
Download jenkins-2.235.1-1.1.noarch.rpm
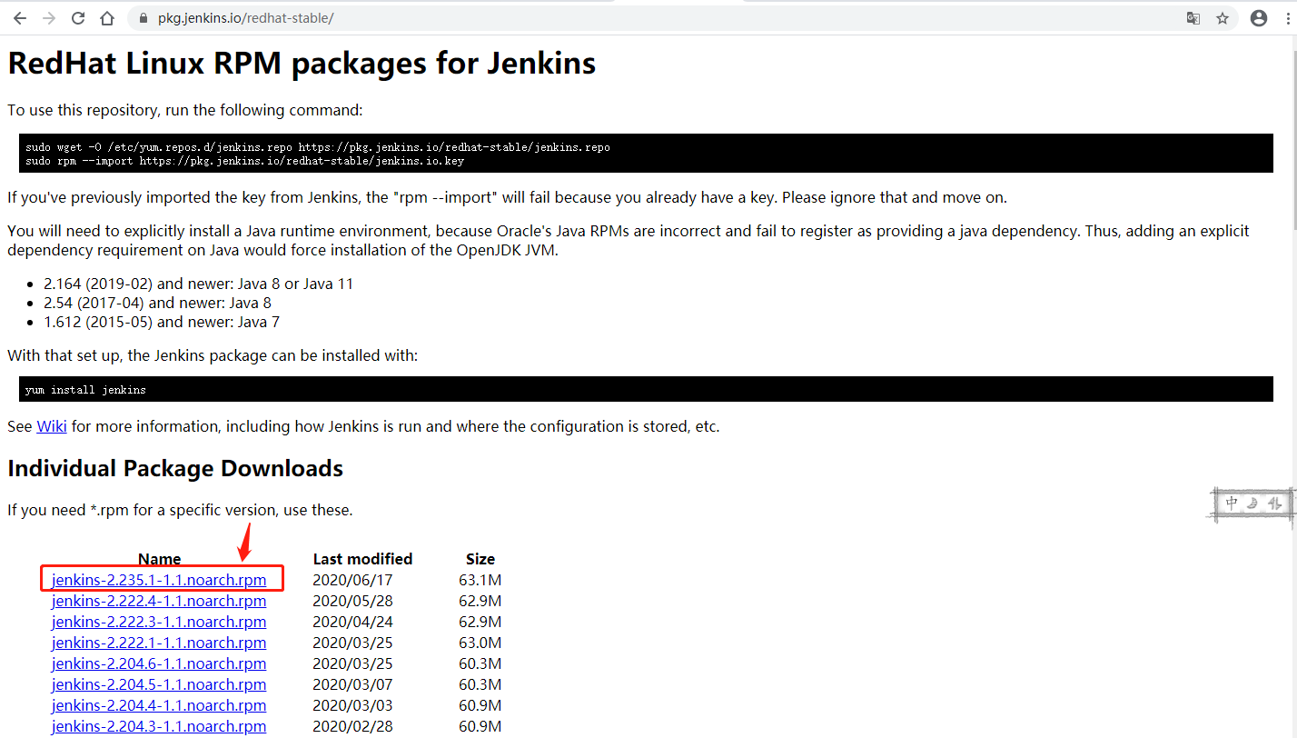pos(159,580)
